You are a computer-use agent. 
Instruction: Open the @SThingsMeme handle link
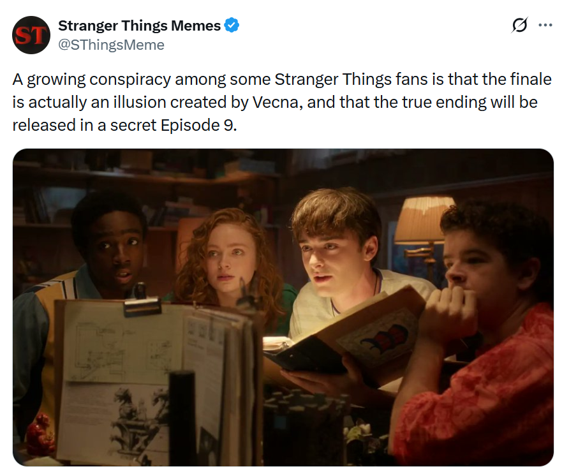[x=111, y=45]
